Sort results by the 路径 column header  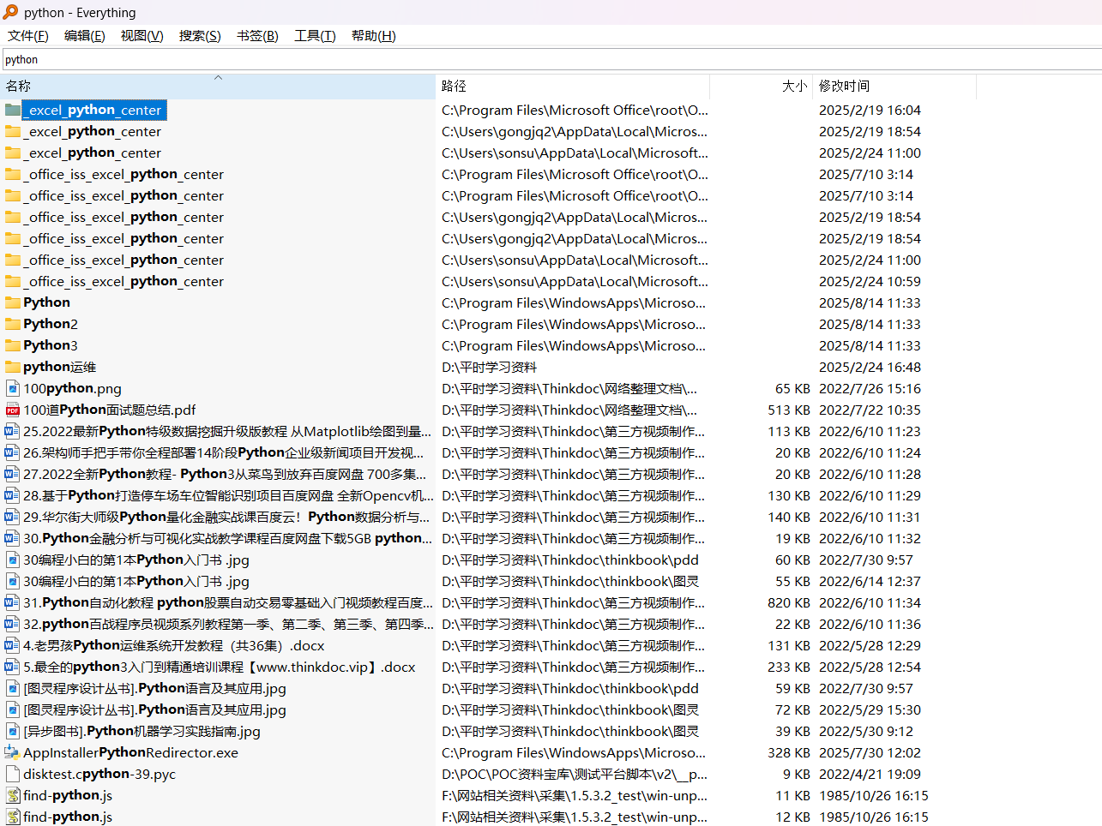click(573, 86)
